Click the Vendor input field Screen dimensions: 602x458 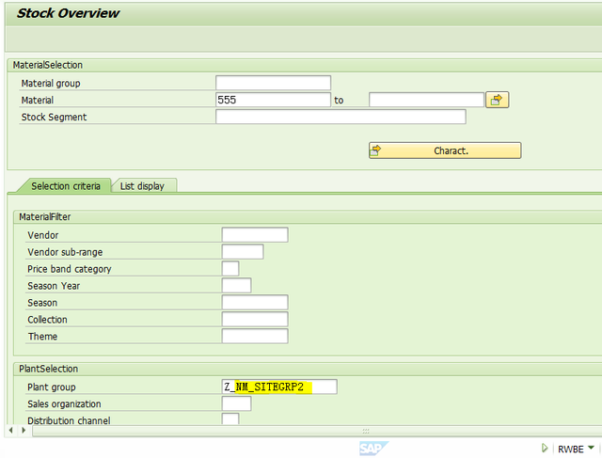255,235
